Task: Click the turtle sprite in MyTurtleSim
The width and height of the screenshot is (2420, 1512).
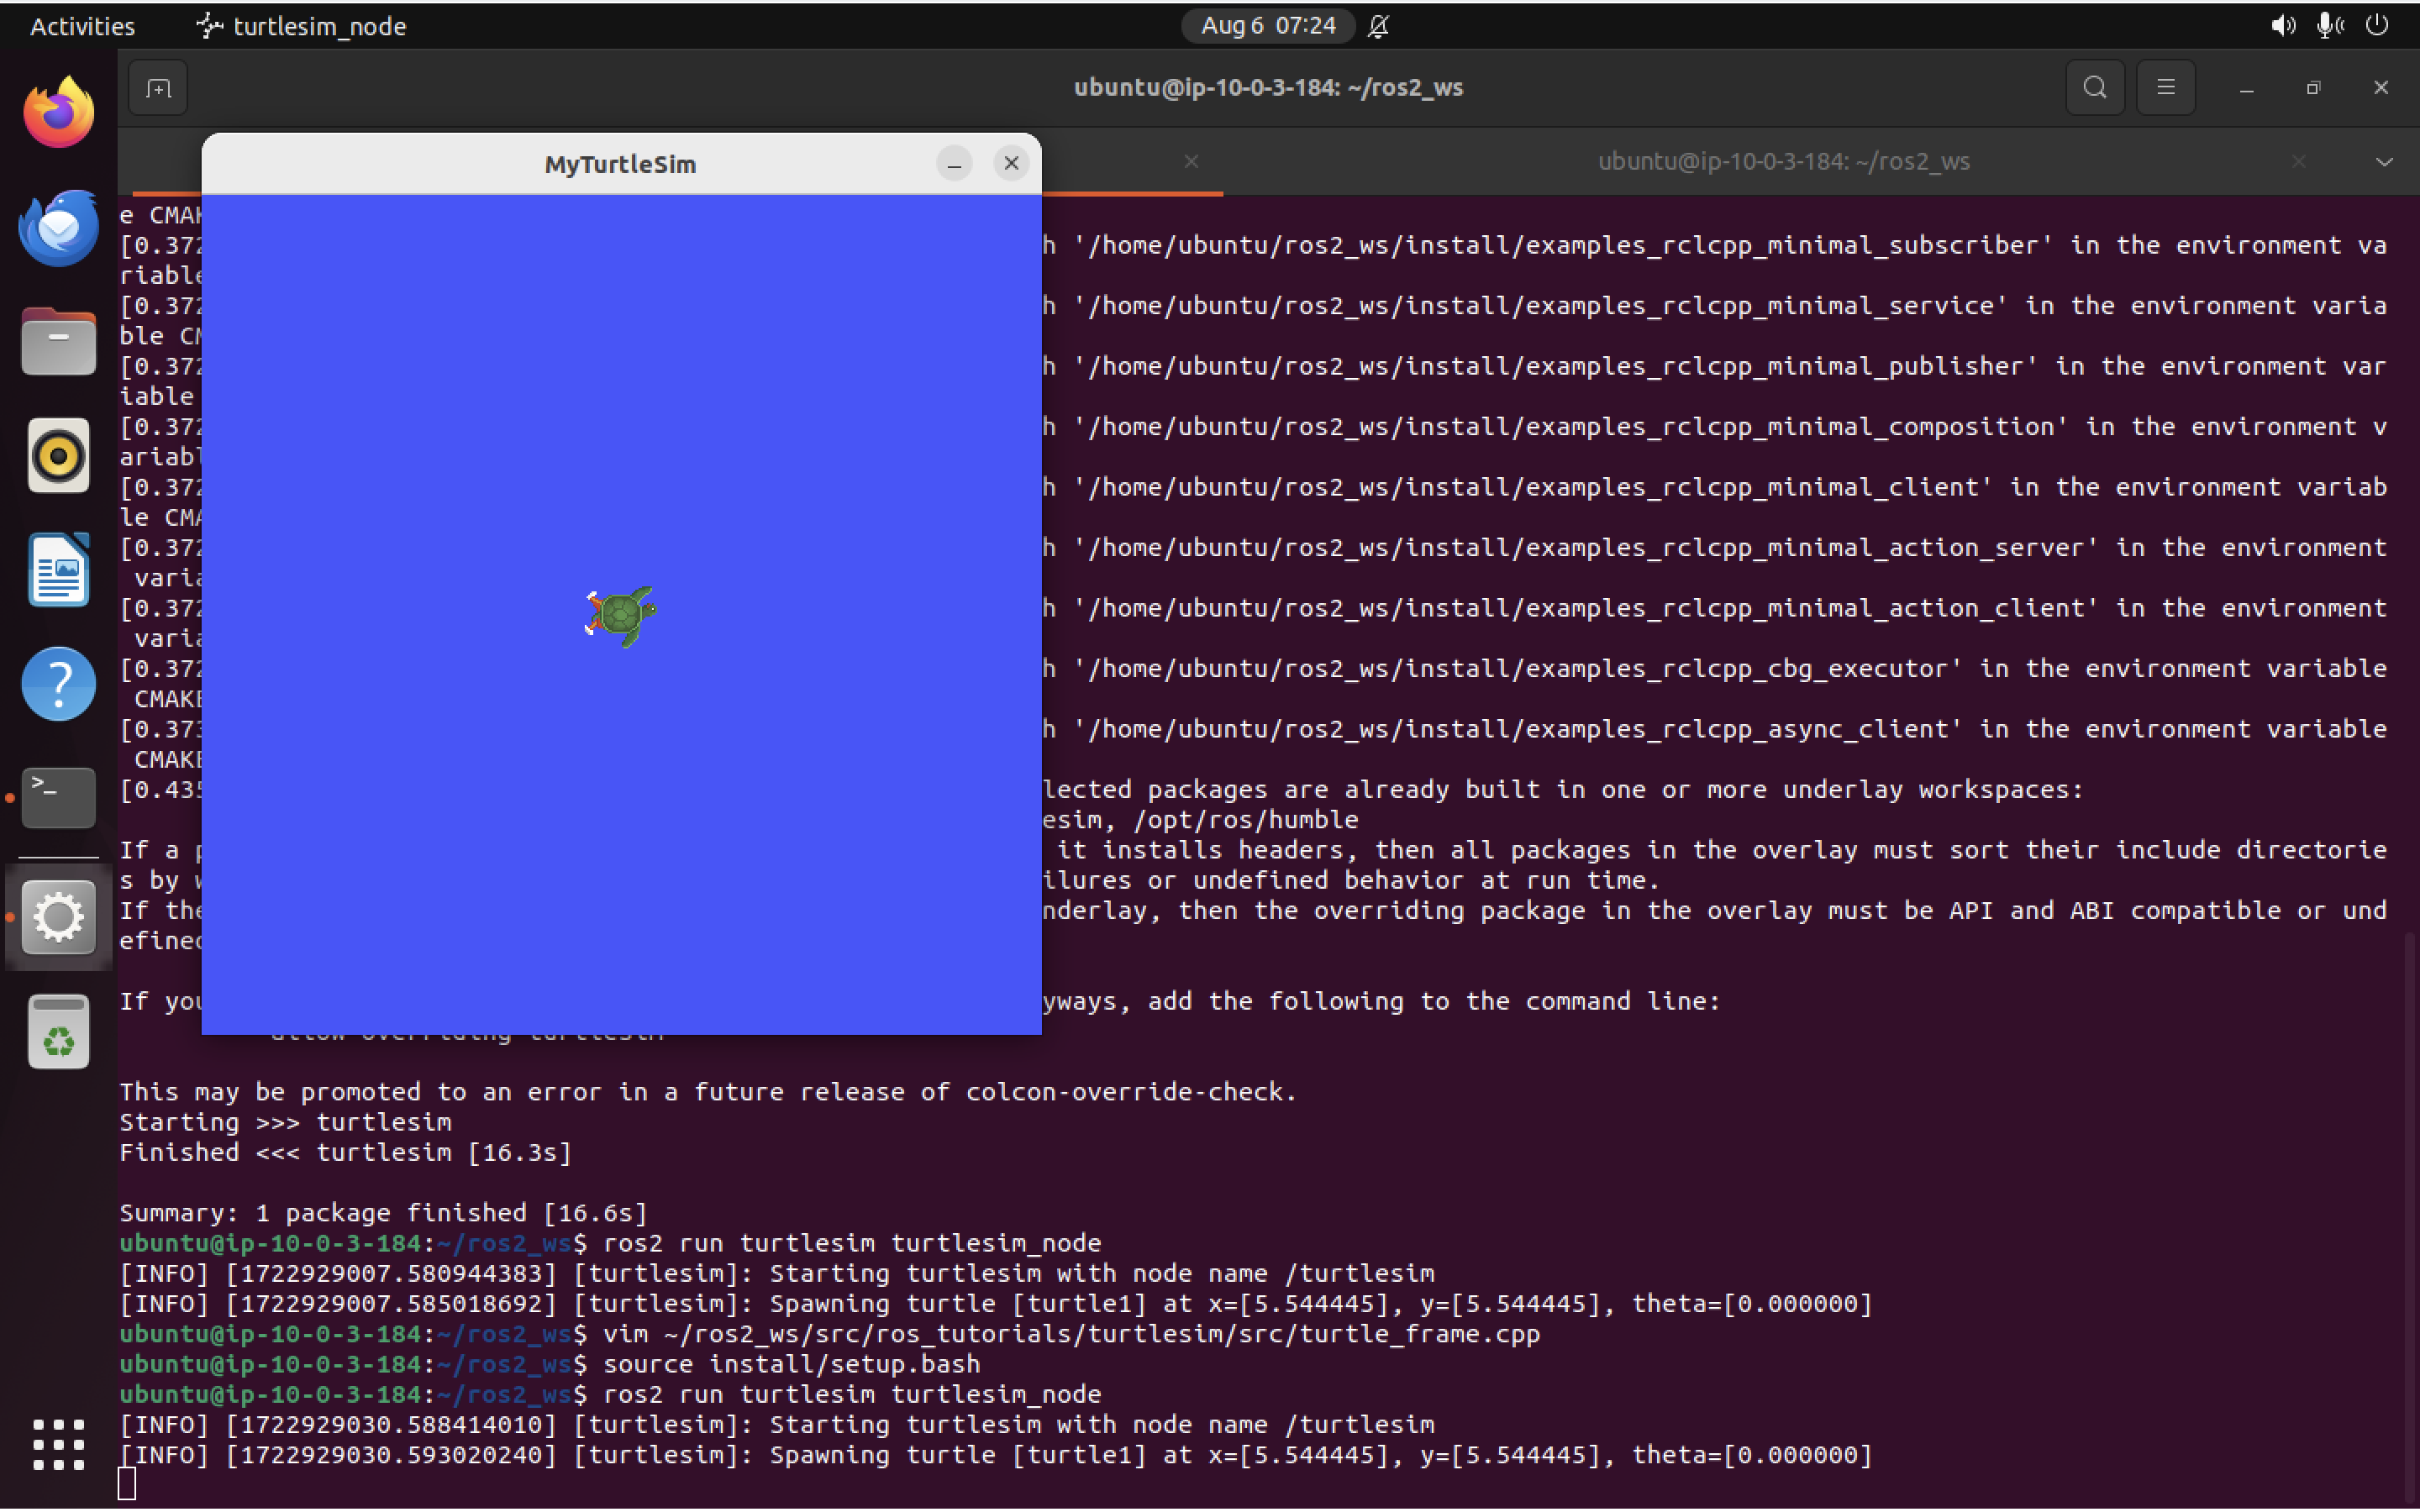Action: [620, 615]
